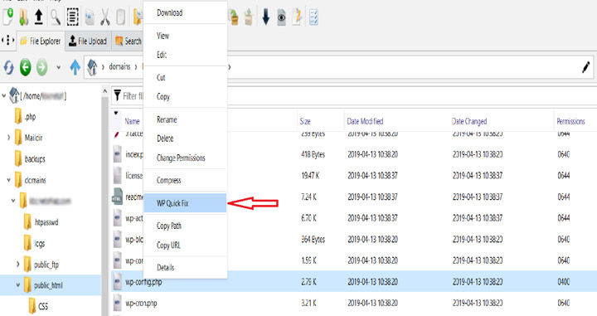The image size is (597, 316).
Task: Expand the Maildir folder node
Action: [x=9, y=138]
